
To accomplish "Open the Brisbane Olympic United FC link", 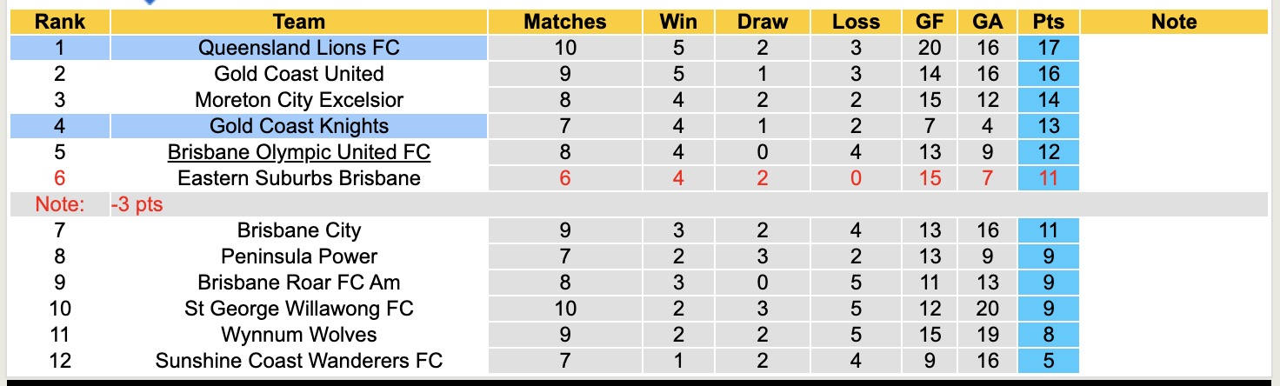I will (298, 152).
